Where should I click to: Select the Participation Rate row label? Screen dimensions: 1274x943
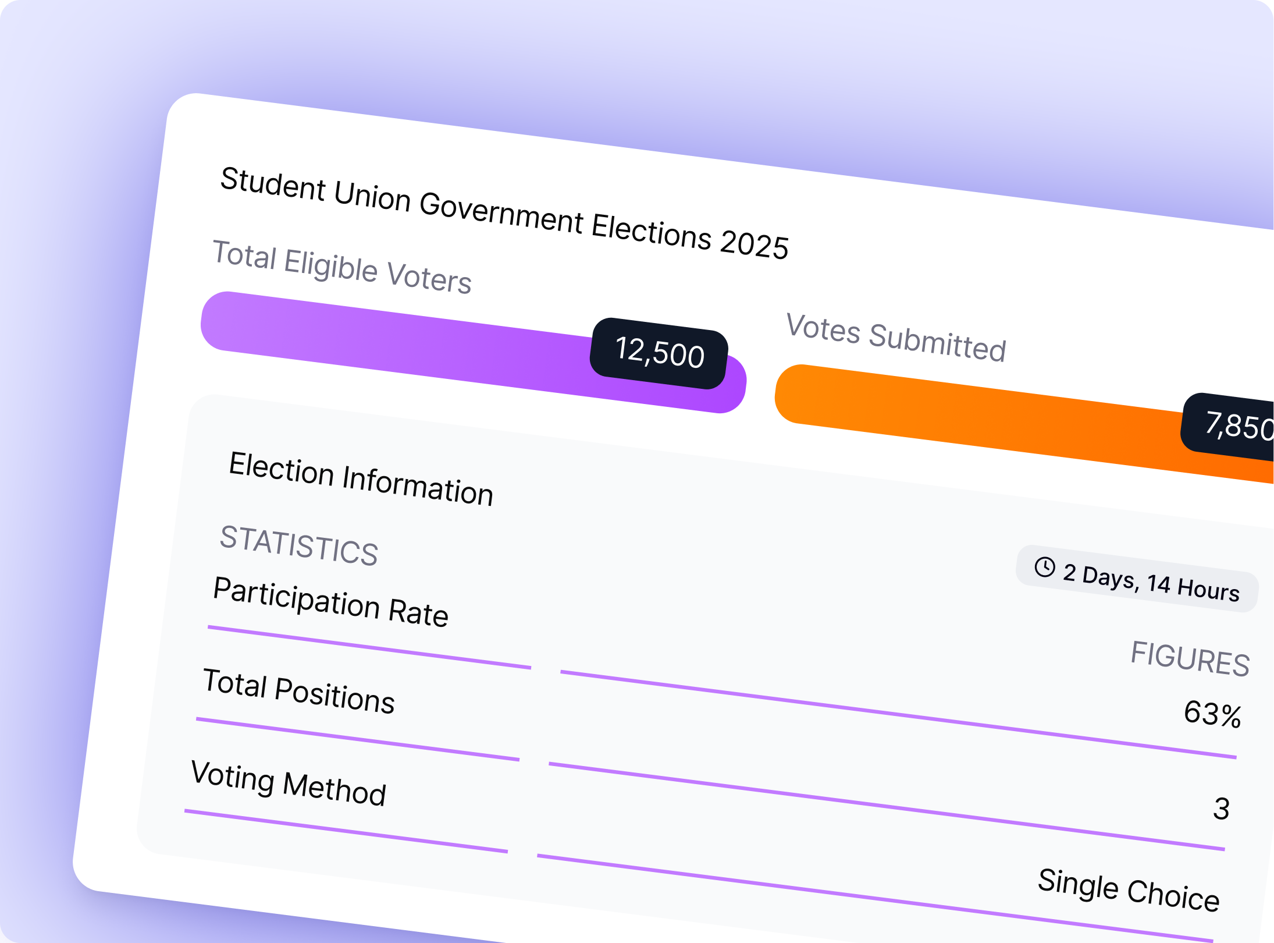(330, 601)
